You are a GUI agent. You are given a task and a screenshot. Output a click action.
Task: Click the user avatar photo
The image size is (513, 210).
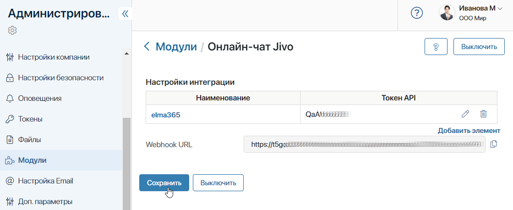(x=447, y=13)
